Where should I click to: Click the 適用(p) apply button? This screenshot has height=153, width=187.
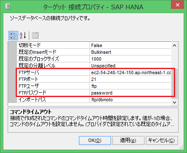128,140
